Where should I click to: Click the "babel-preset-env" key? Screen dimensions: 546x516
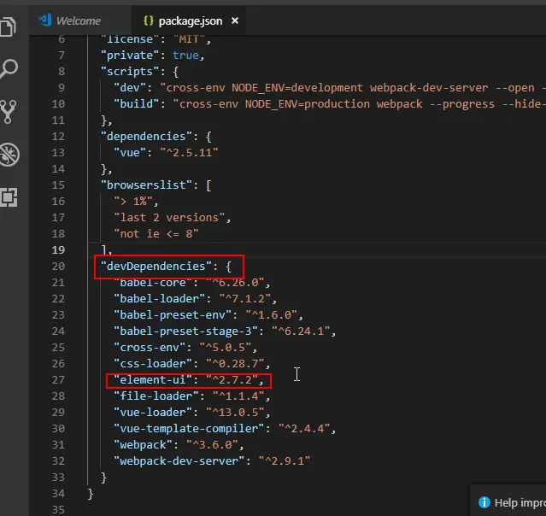(173, 314)
